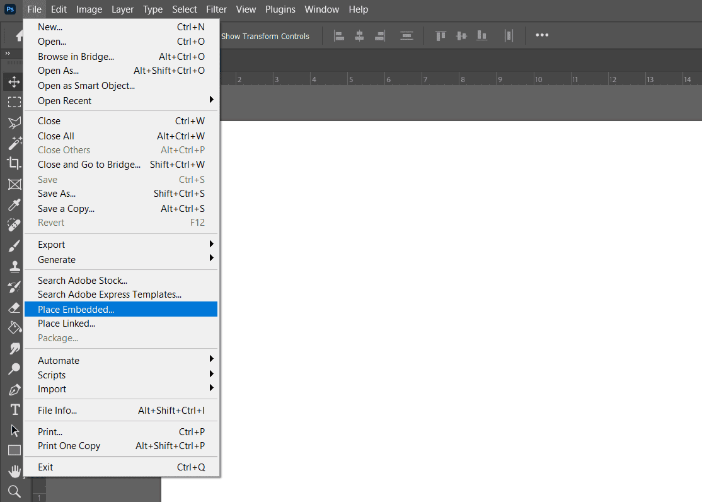
Task: Open the View menu
Action: click(246, 9)
